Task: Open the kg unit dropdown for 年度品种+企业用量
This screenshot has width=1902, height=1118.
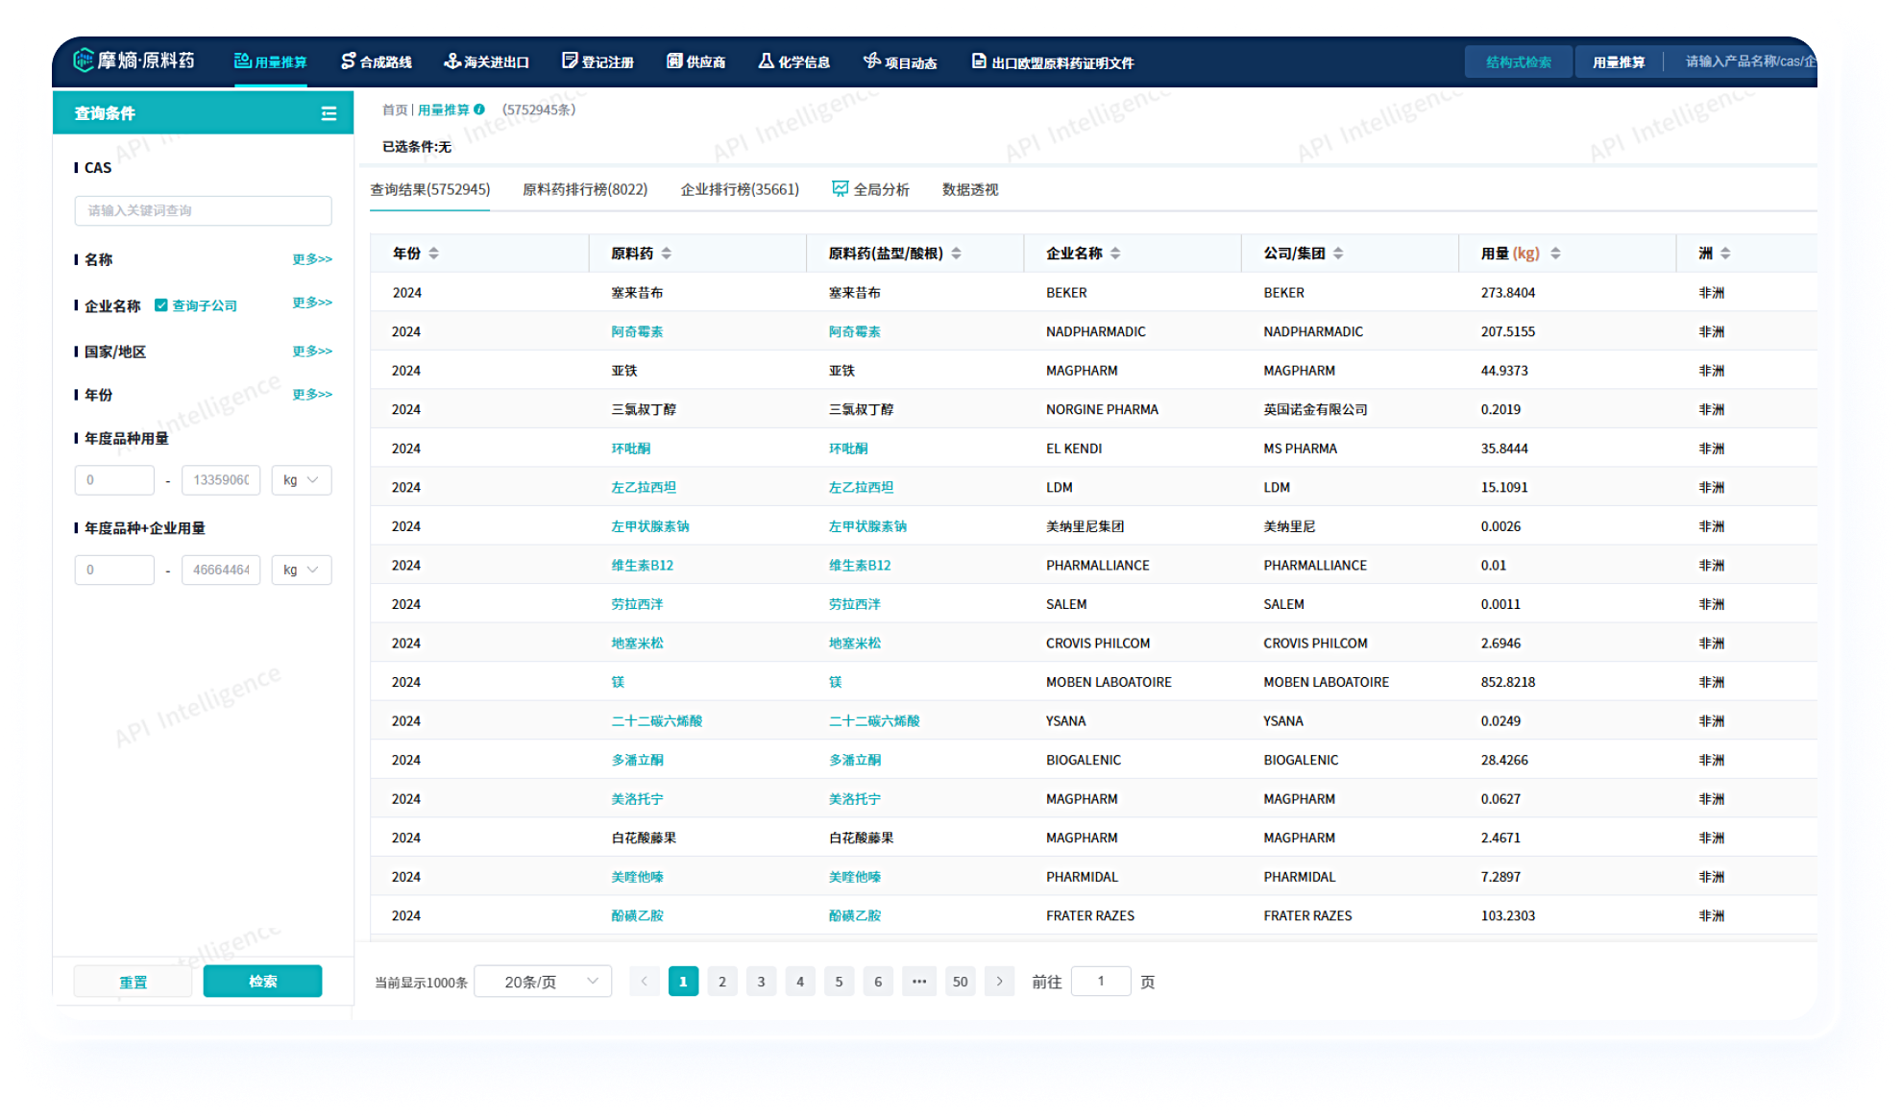Action: [x=302, y=571]
